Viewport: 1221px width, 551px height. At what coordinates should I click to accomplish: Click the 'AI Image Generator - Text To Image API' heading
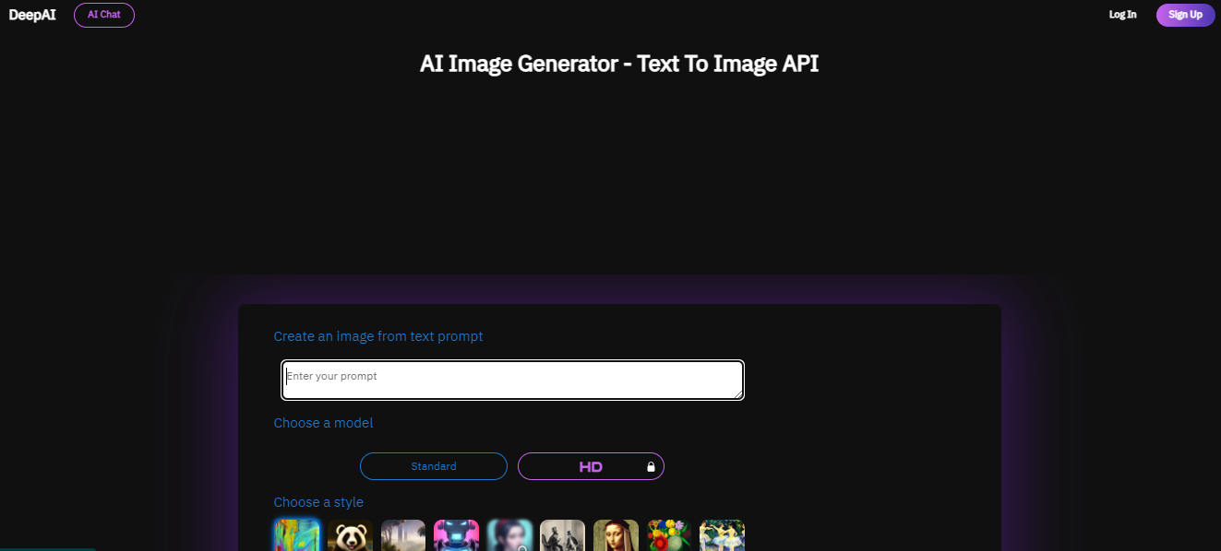pyautogui.click(x=619, y=64)
